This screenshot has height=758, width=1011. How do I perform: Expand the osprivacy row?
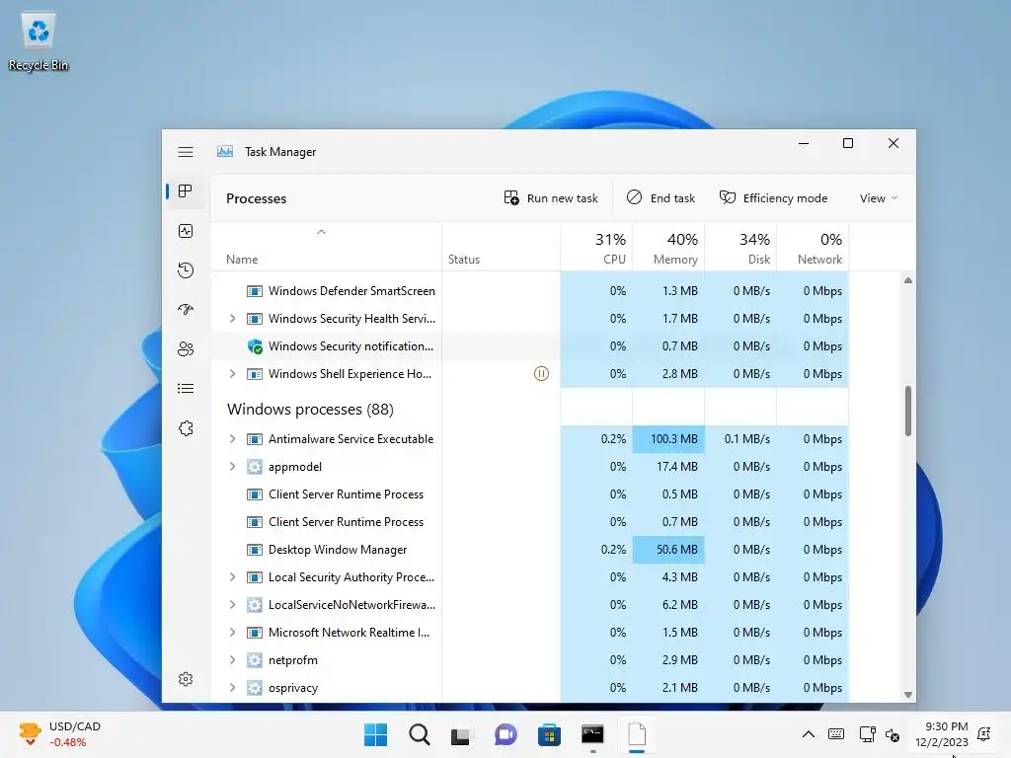click(232, 688)
